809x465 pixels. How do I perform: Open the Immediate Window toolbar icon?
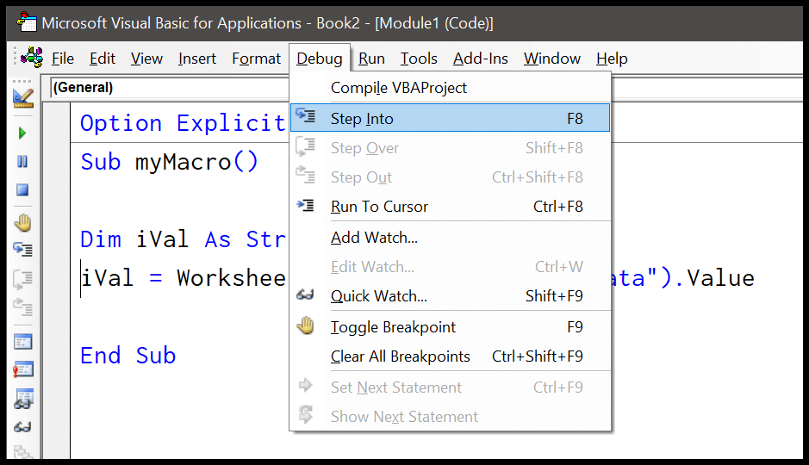click(22, 369)
